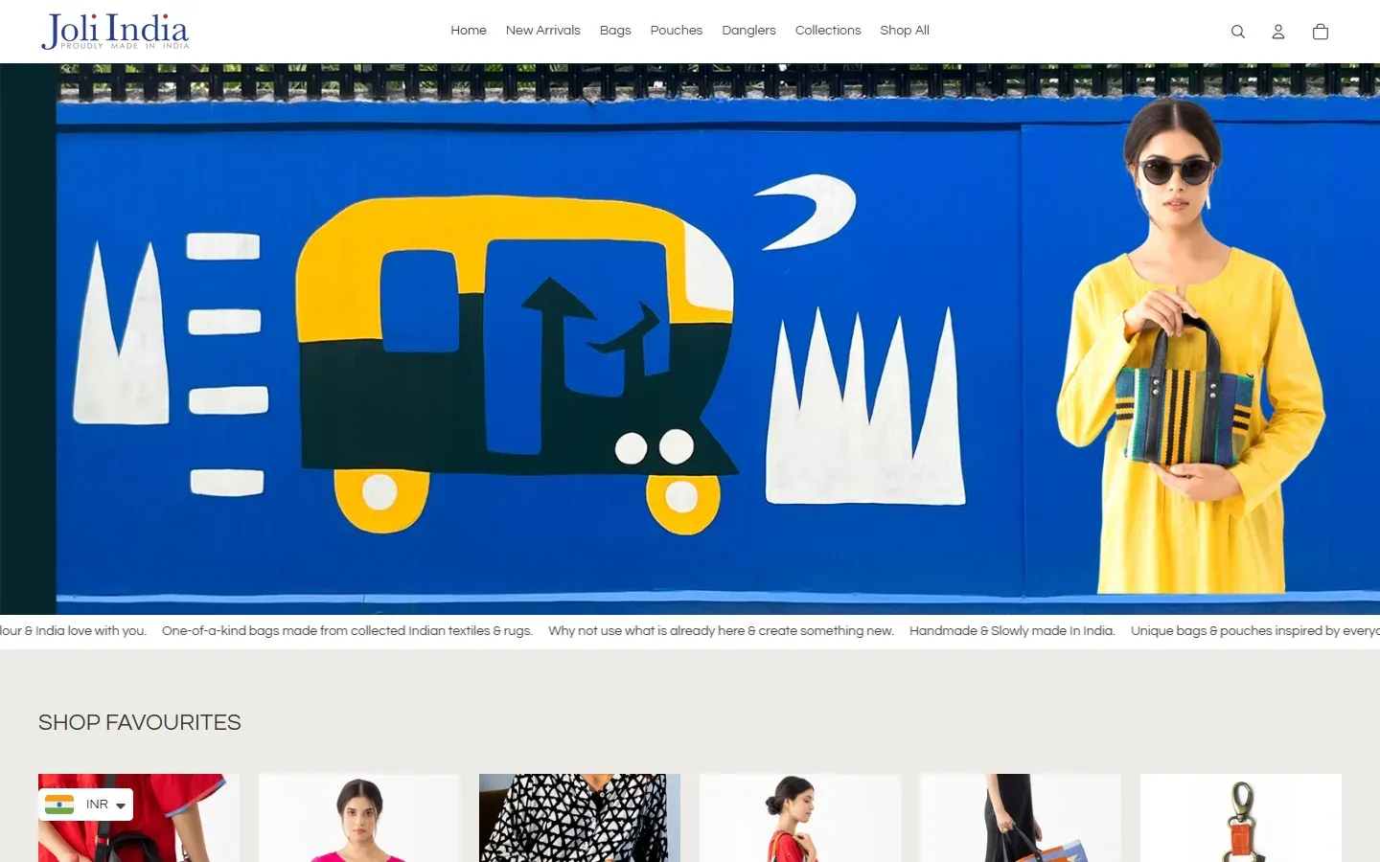The width and height of the screenshot is (1380, 862).
Task: Select Shop All in navigation
Action: [x=905, y=31]
